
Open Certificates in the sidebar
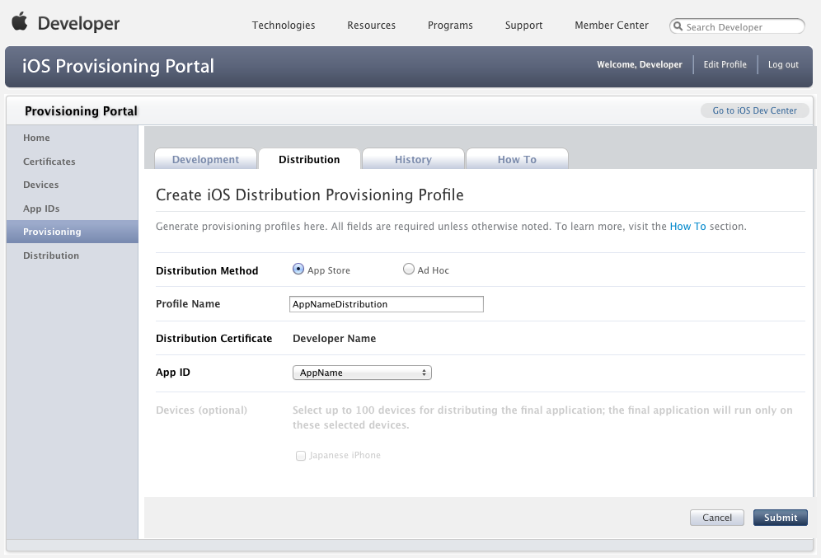73,162
